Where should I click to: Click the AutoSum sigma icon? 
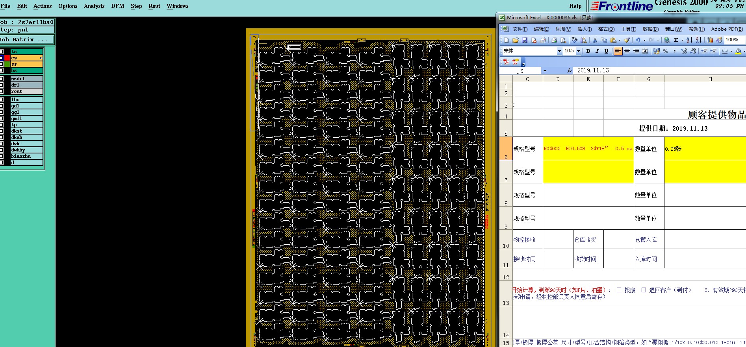676,40
